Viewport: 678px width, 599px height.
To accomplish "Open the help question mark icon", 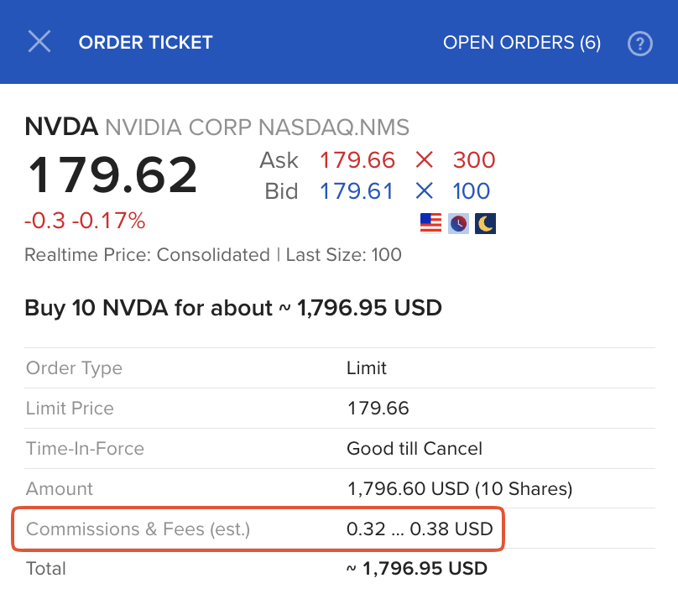I will pyautogui.click(x=640, y=44).
